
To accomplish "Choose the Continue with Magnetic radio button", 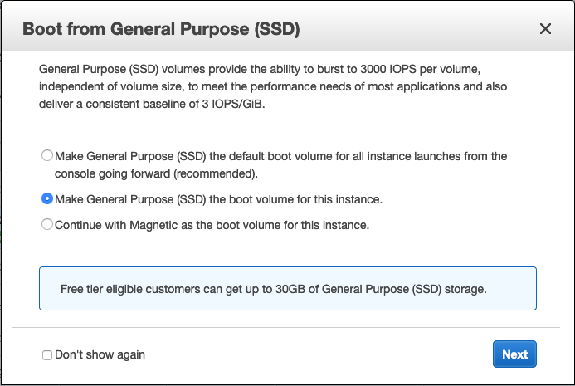I will click(47, 224).
